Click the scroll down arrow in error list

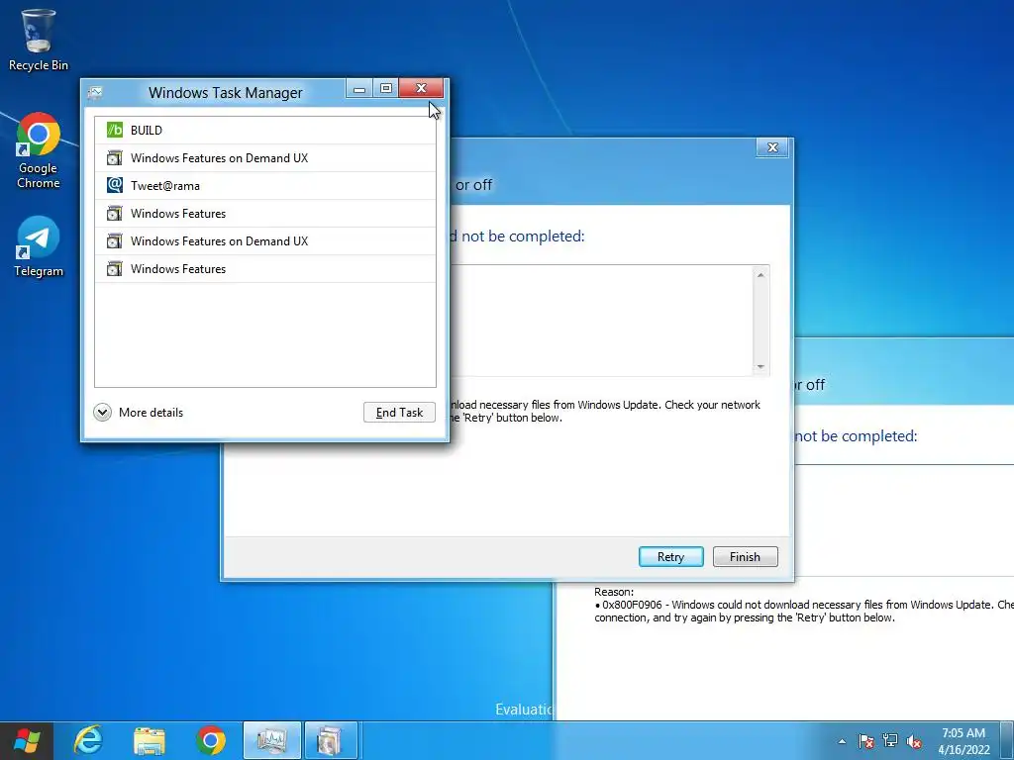point(760,366)
